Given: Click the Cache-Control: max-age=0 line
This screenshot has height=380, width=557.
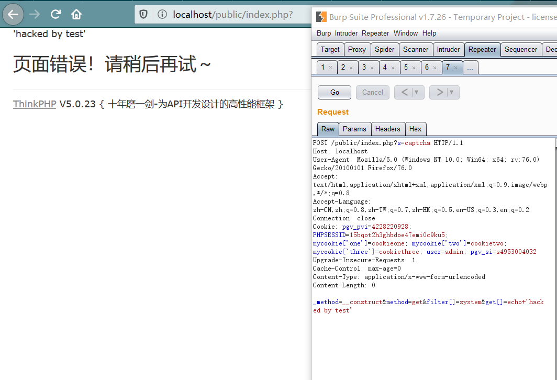Looking at the screenshot, I should pyautogui.click(x=357, y=269).
